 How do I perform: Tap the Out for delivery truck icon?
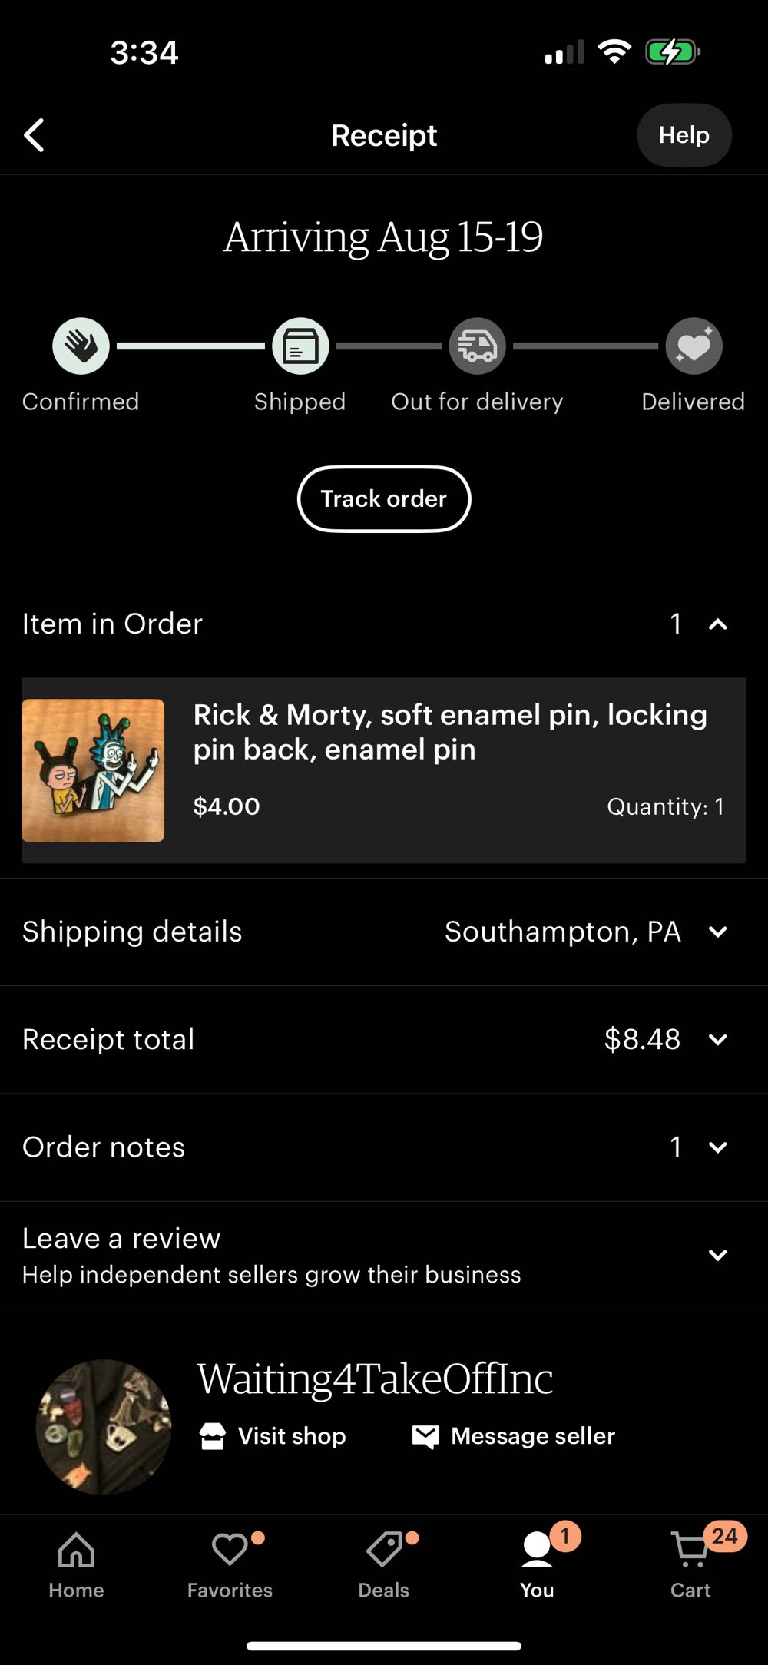point(477,346)
